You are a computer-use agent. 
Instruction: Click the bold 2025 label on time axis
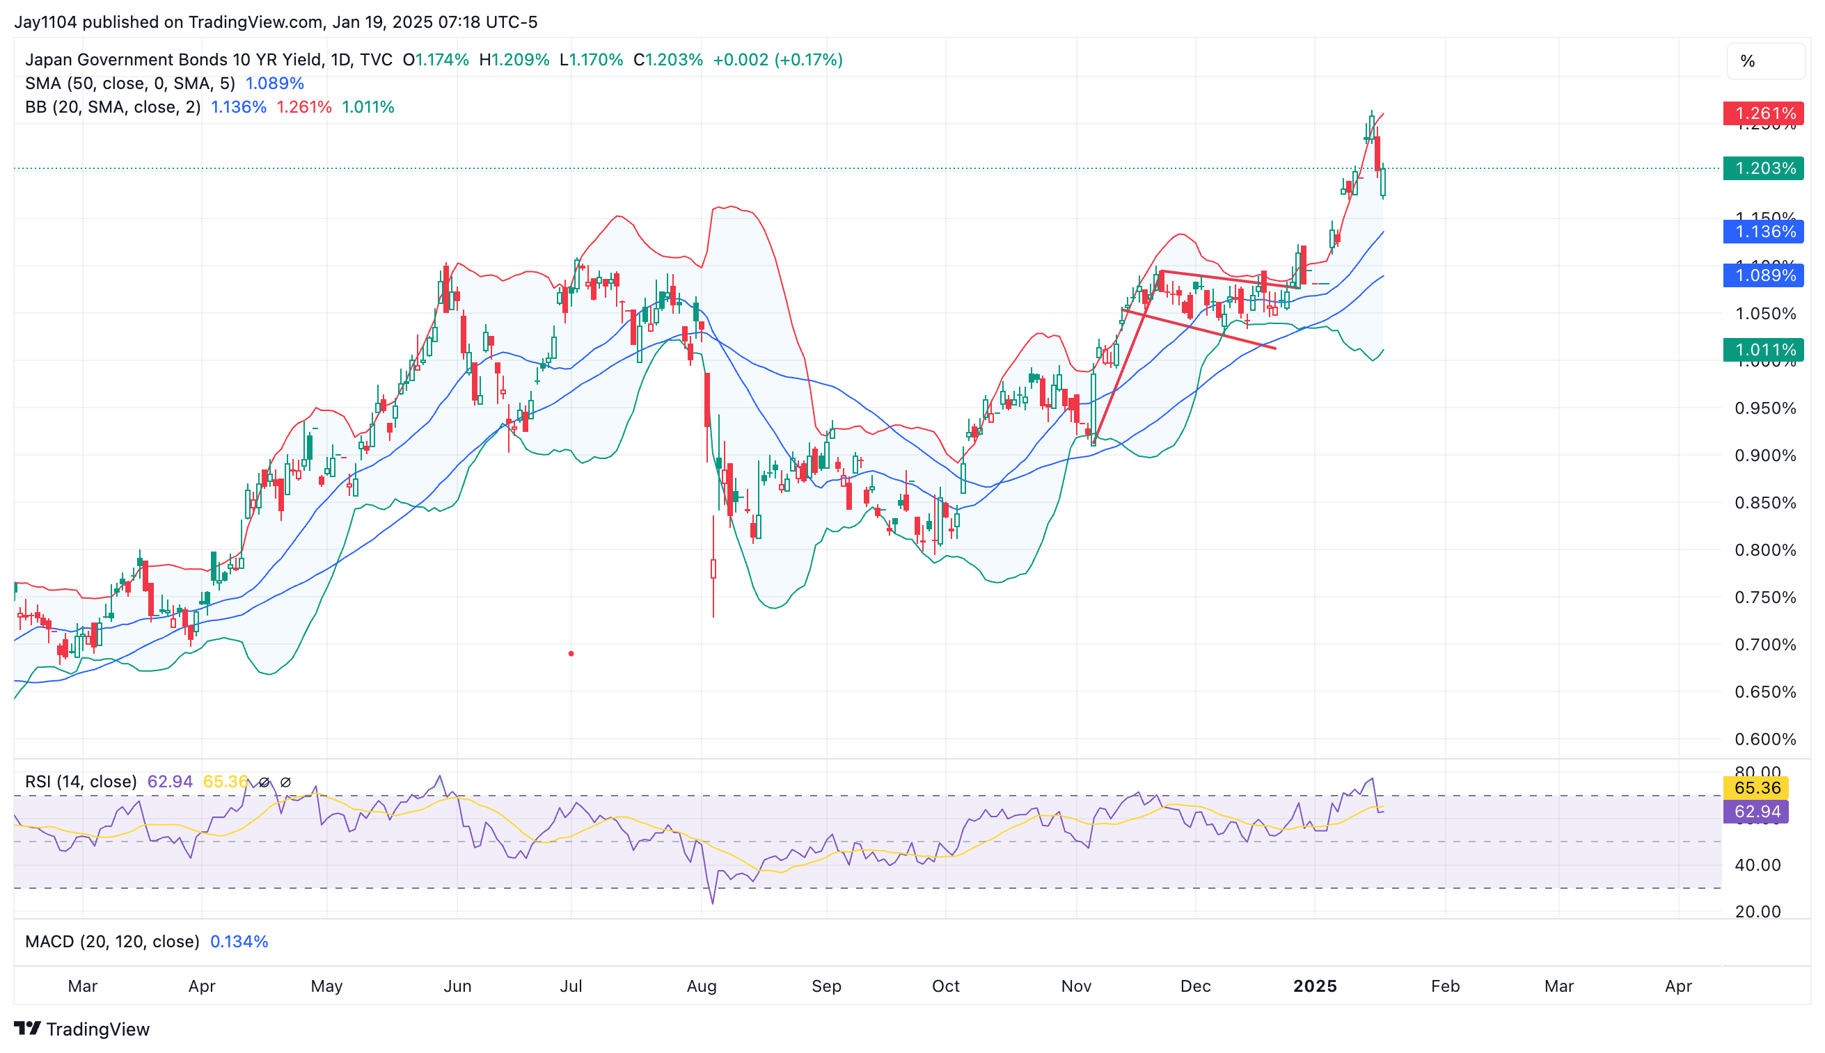[x=1315, y=986]
